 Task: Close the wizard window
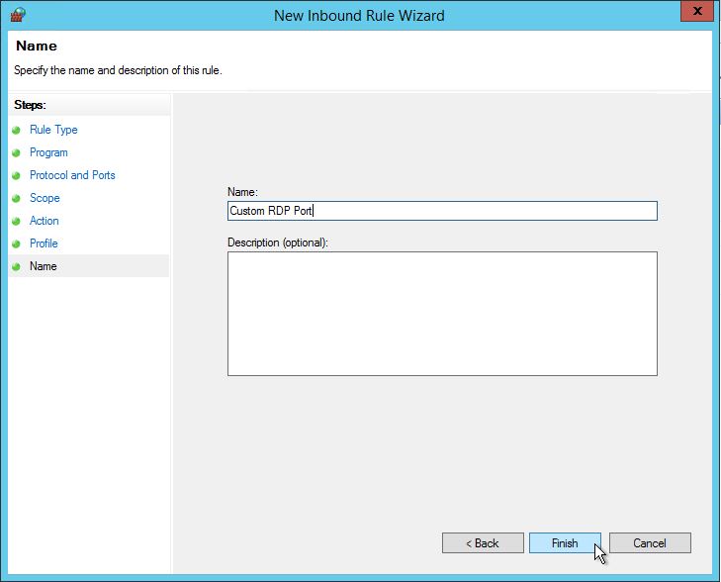pyautogui.click(x=696, y=11)
